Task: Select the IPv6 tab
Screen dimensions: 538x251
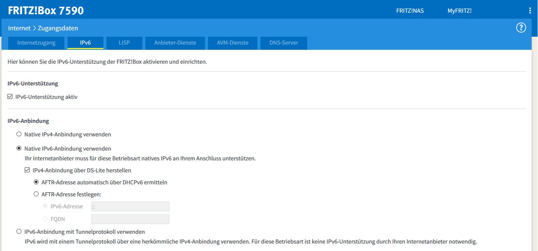Action: [x=85, y=43]
